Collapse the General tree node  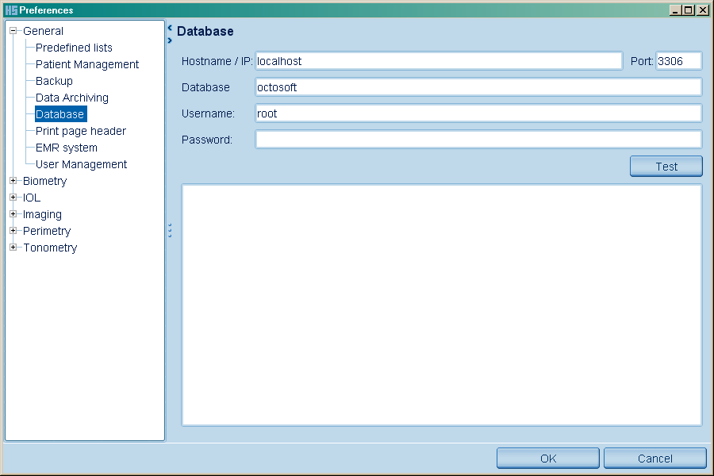13,31
